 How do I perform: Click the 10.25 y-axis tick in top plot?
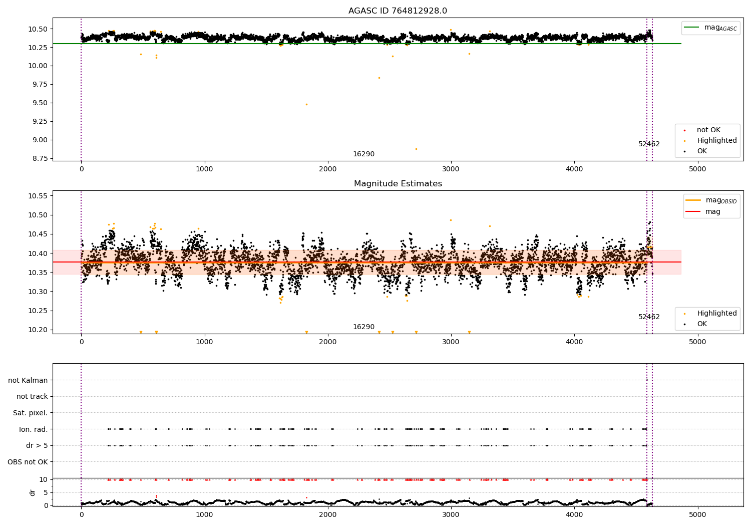coord(38,48)
